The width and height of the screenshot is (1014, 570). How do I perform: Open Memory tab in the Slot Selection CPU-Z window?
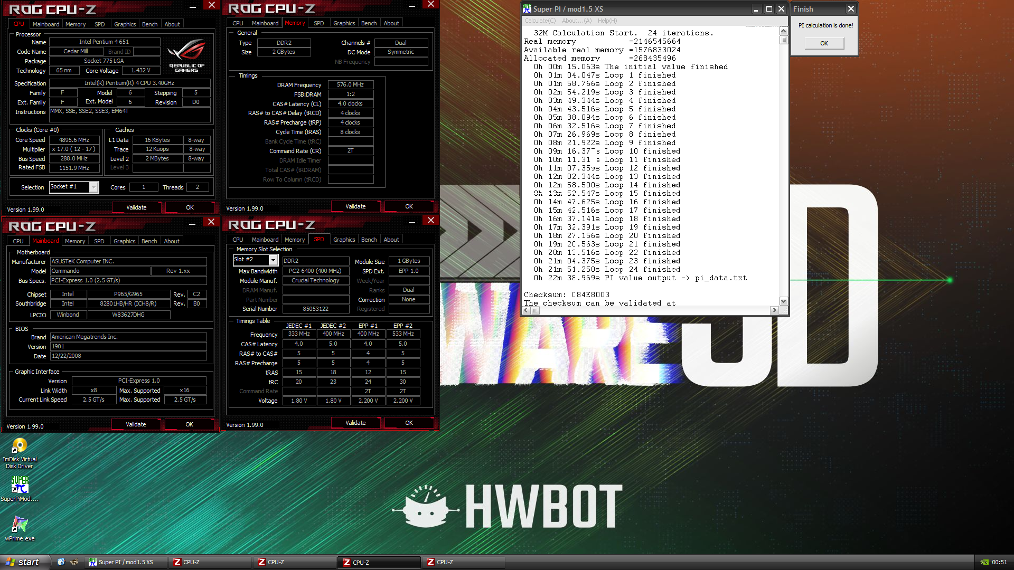tap(295, 240)
